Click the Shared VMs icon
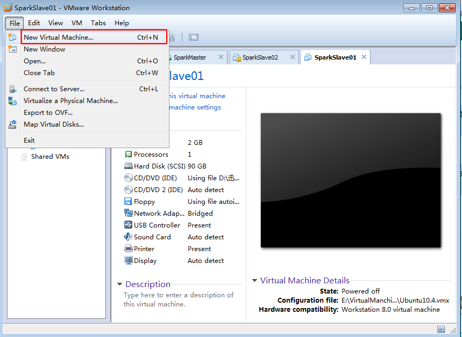The height and width of the screenshot is (337, 462). [x=24, y=157]
